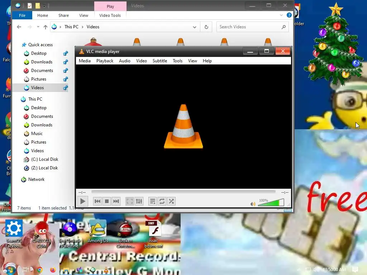Open VLC Playback menu
Screen dimensions: 367x275
pyautogui.click(x=105, y=61)
